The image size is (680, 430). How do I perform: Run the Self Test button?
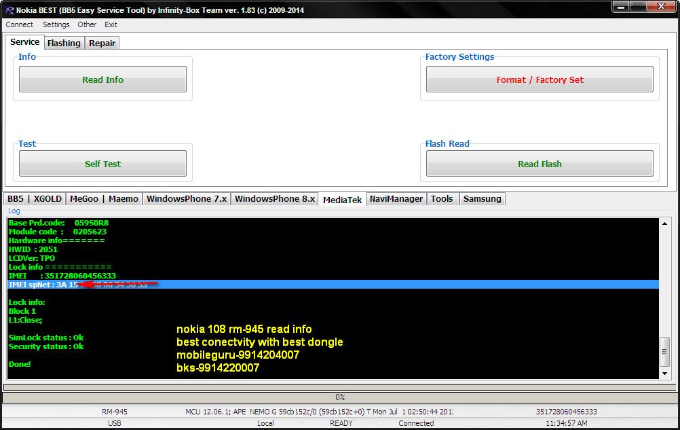102,164
